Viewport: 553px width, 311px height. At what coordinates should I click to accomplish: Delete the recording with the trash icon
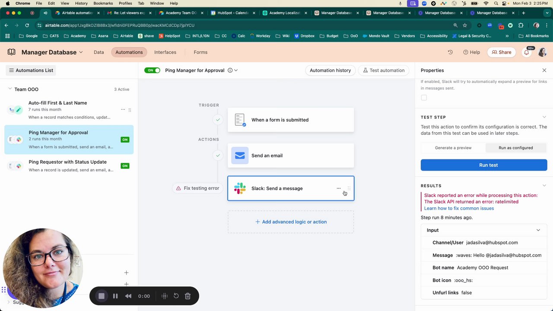188,296
